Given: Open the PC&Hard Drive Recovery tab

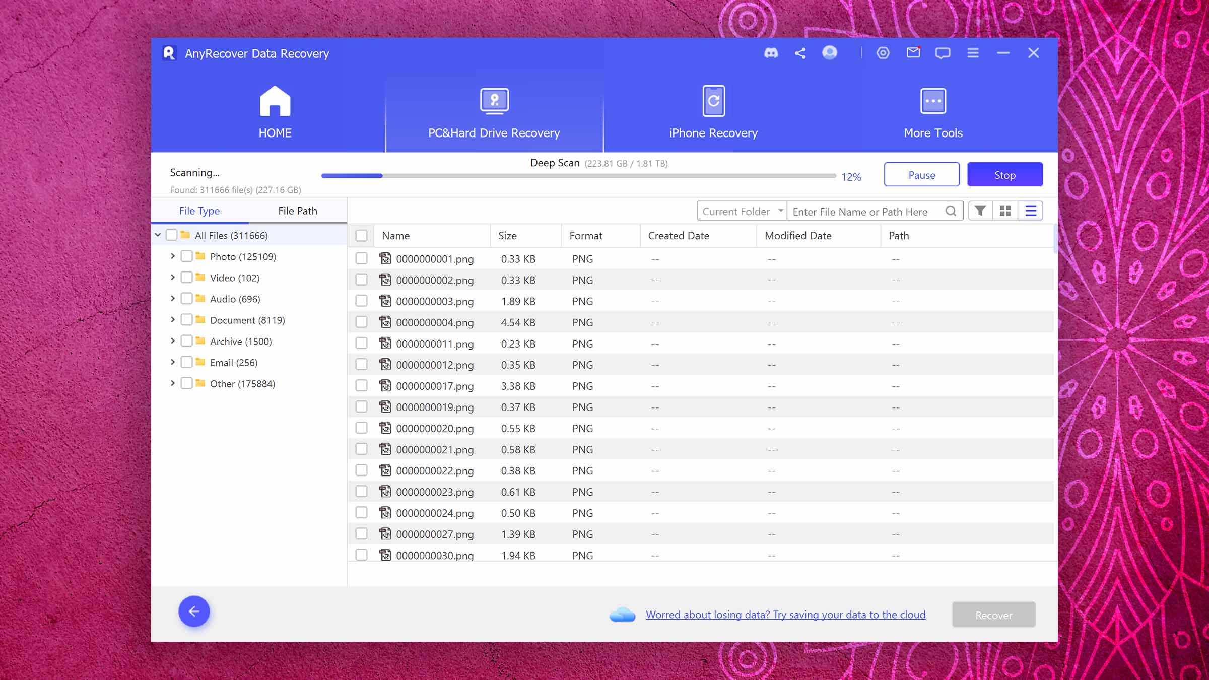Looking at the screenshot, I should click(x=494, y=113).
